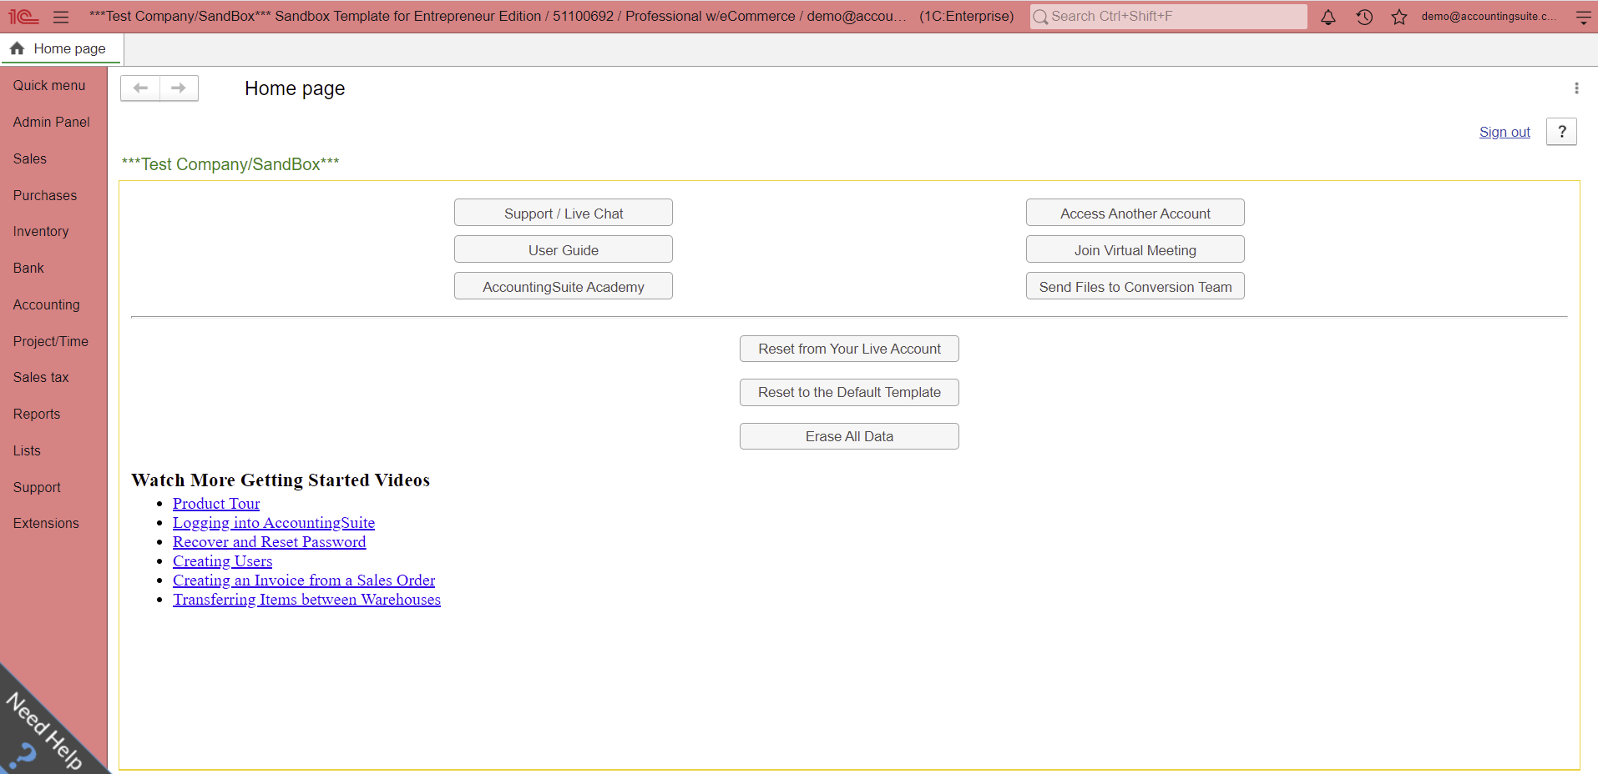Open the Project/Time section
Screen dimensions: 1598x774
click(51, 341)
